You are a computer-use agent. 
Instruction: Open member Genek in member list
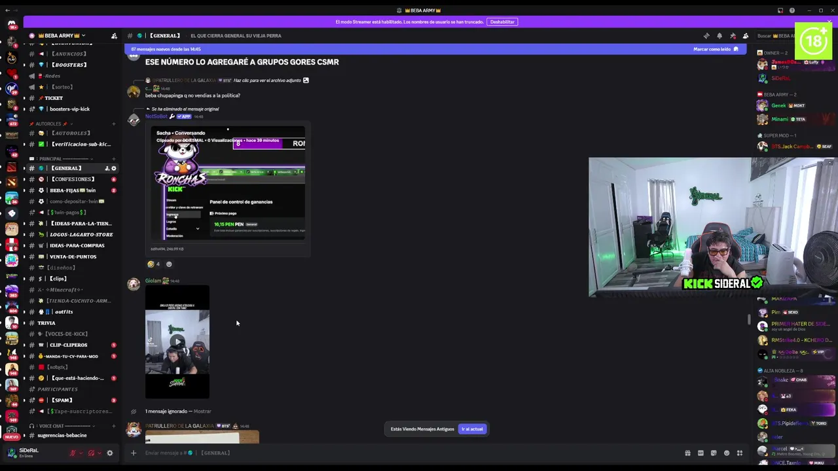(x=795, y=105)
